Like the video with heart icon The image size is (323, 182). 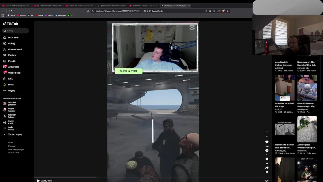pyautogui.click(x=267, y=142)
